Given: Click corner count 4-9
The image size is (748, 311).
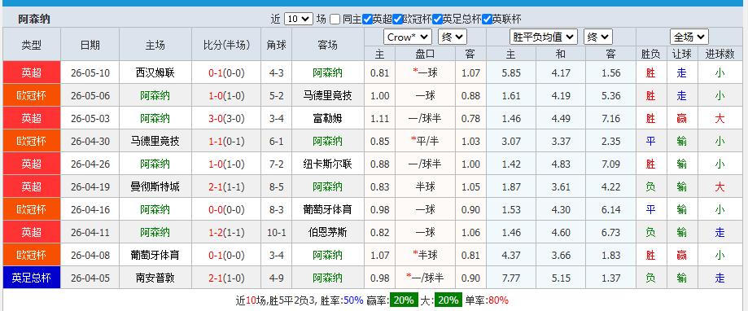Looking at the screenshot, I should [x=277, y=278].
